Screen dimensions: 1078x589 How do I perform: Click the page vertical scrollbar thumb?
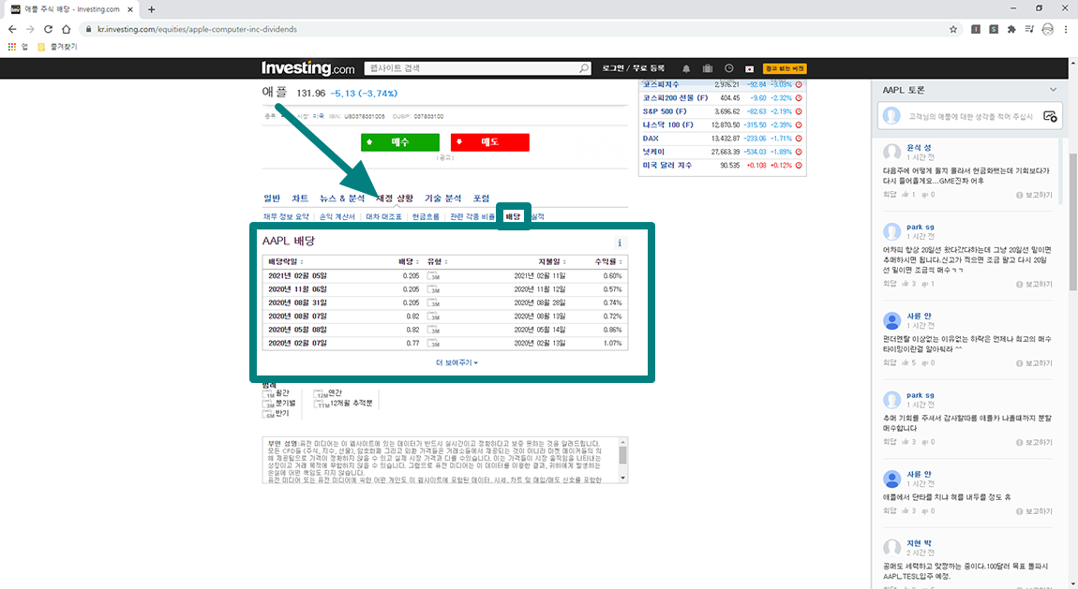point(1073,220)
